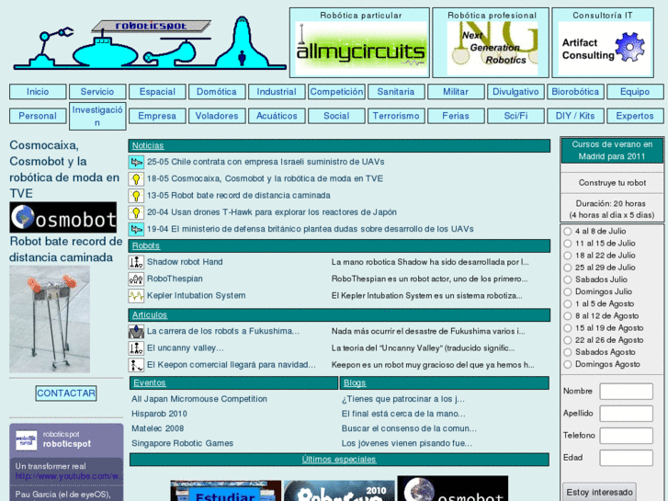Image resolution: width=668 pixels, height=501 pixels.
Task: Open the Competición category
Action: click(x=336, y=92)
